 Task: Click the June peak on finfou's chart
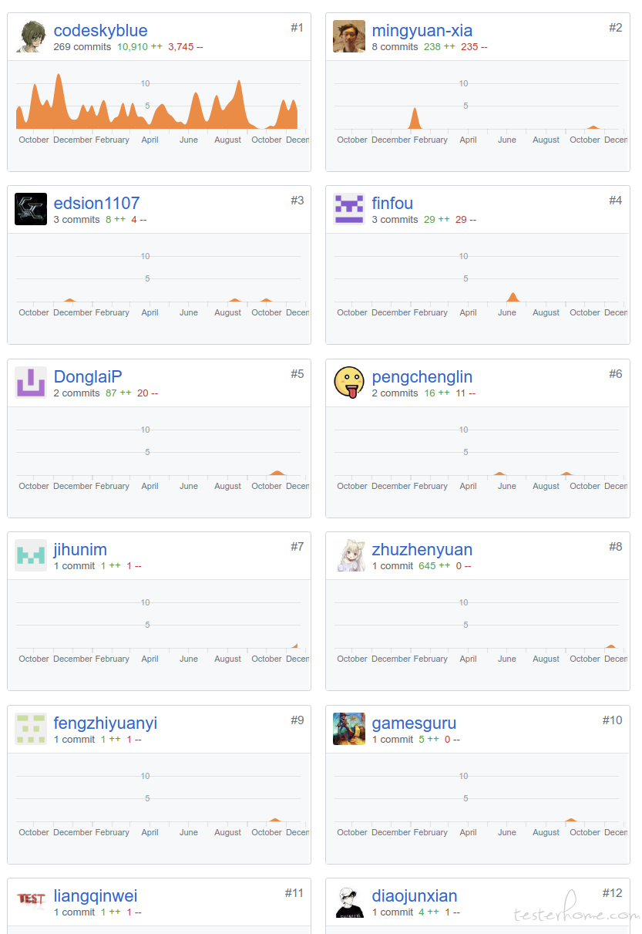point(513,297)
